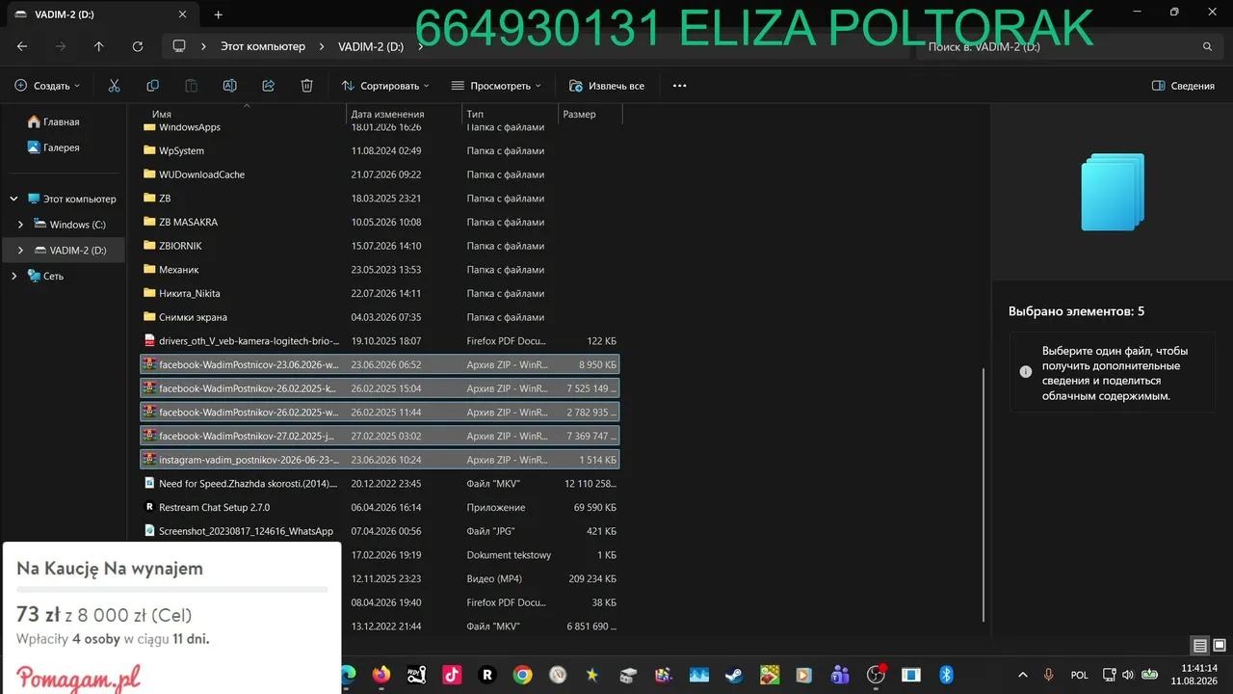Click VADIM-2 (D:) breadcrumb in address bar
1233x694 pixels.
[x=371, y=46]
